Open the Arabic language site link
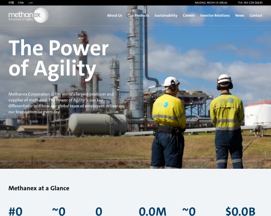The width and height of the screenshot is (271, 216). tap(31, 3)
